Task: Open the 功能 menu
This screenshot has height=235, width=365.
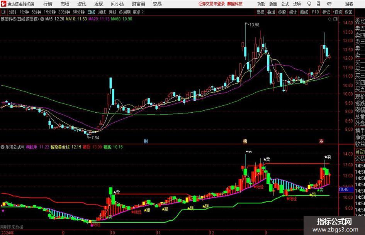Action: 261,4
